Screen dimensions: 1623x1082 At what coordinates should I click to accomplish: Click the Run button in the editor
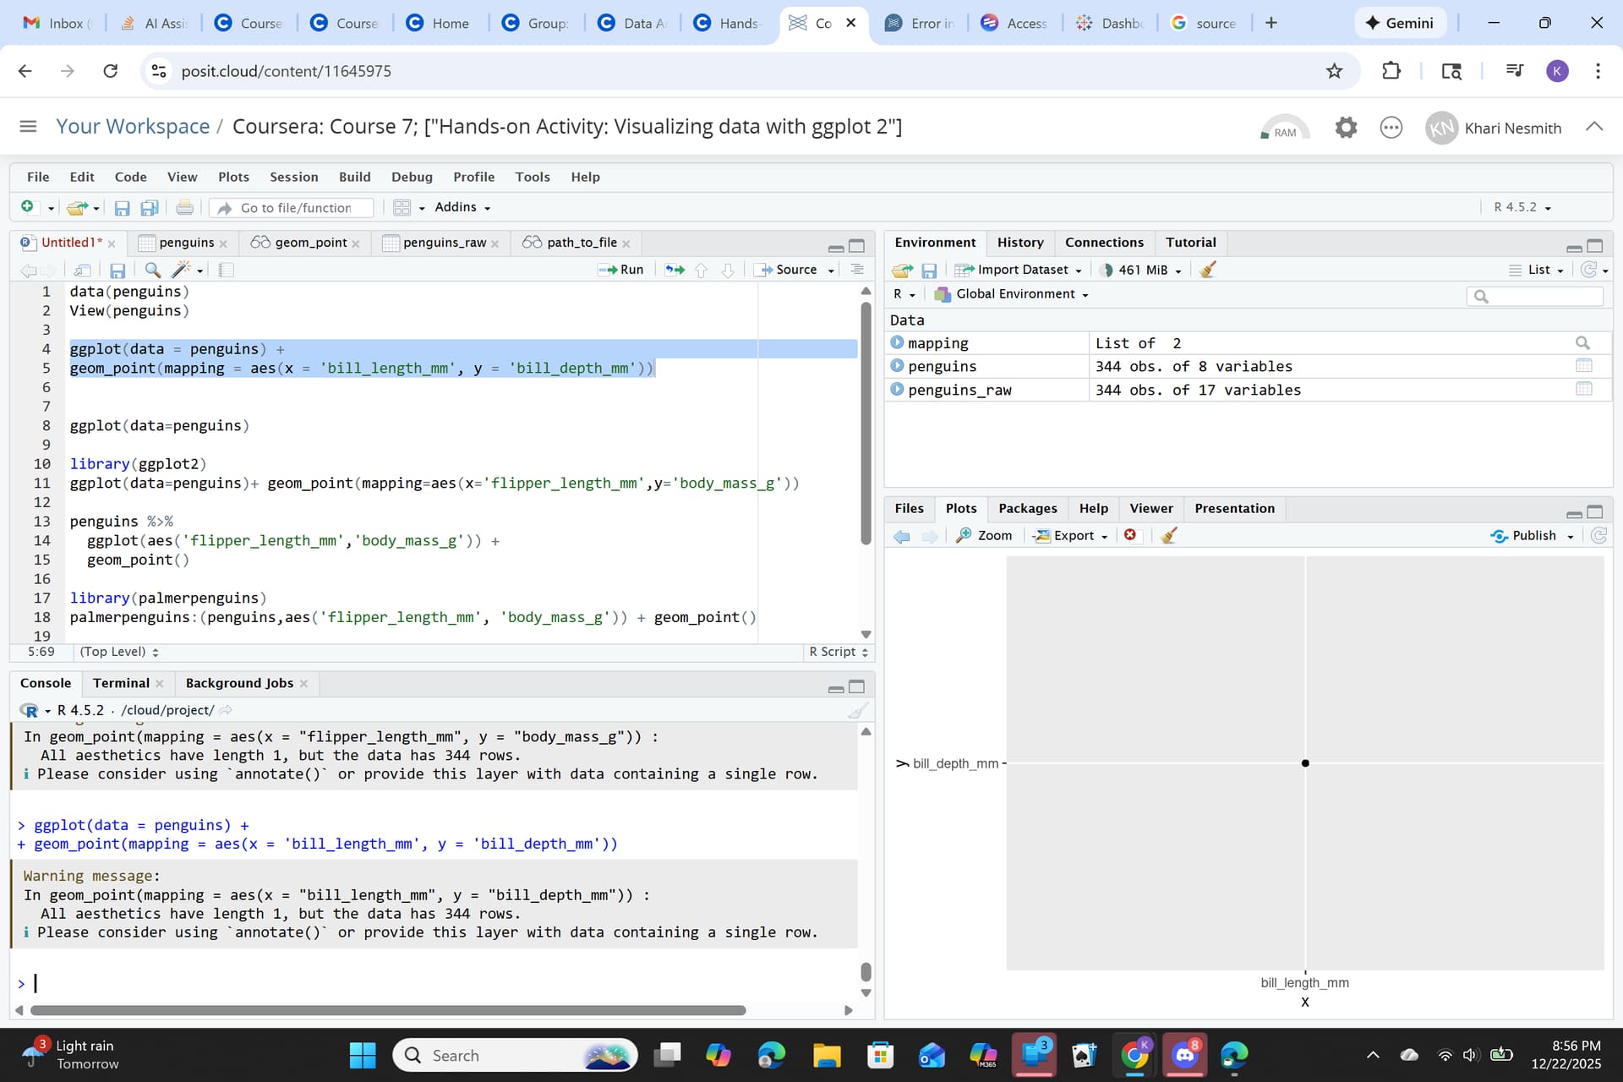pyautogui.click(x=621, y=270)
